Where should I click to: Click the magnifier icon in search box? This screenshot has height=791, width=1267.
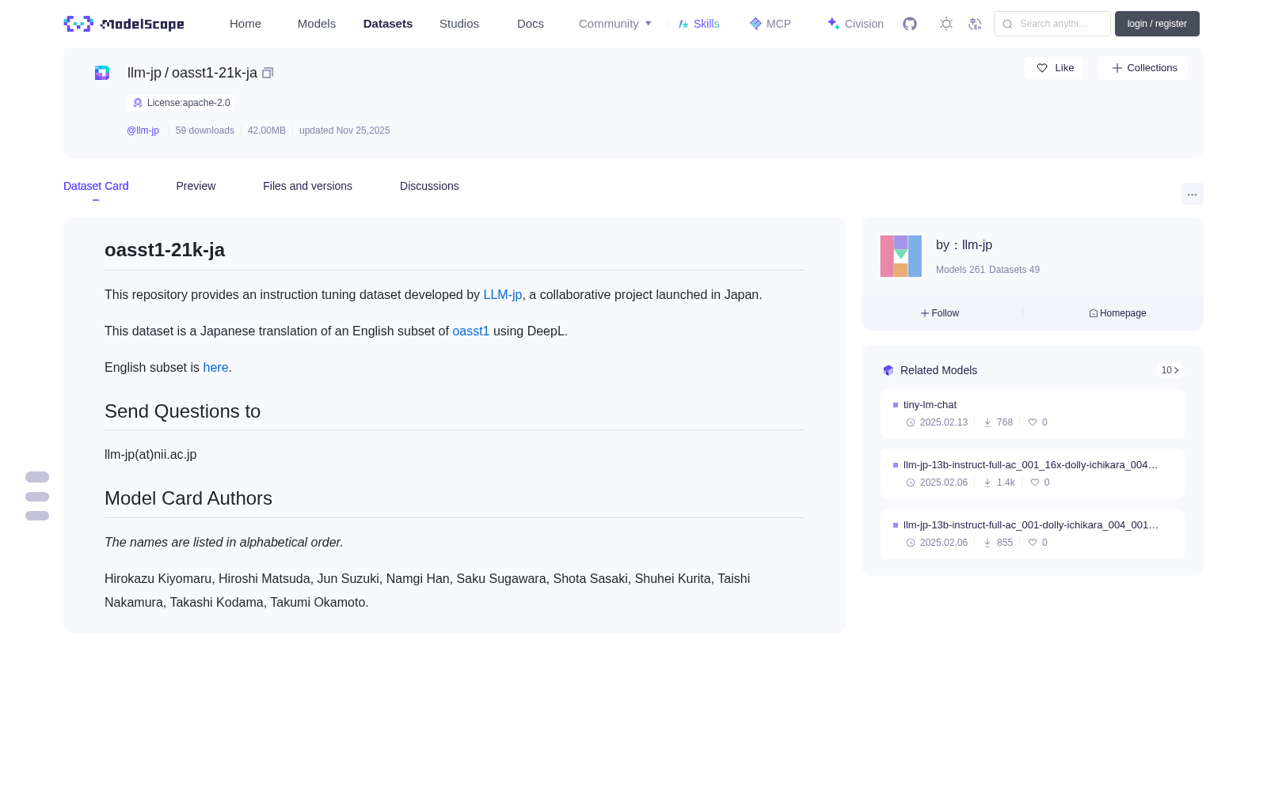click(x=1007, y=24)
